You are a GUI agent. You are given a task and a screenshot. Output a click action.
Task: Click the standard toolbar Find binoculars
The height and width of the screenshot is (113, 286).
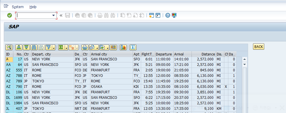(106, 16)
